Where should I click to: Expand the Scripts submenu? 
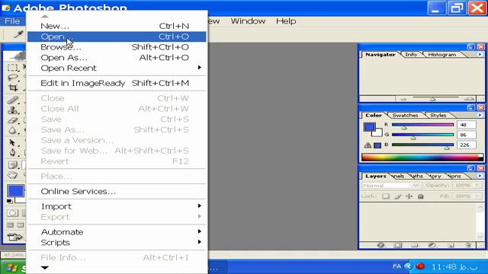(117, 242)
